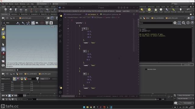Screen dimensions: 195x109
Task: Select the Sphere shelf tool
Action: [x=11, y=10]
